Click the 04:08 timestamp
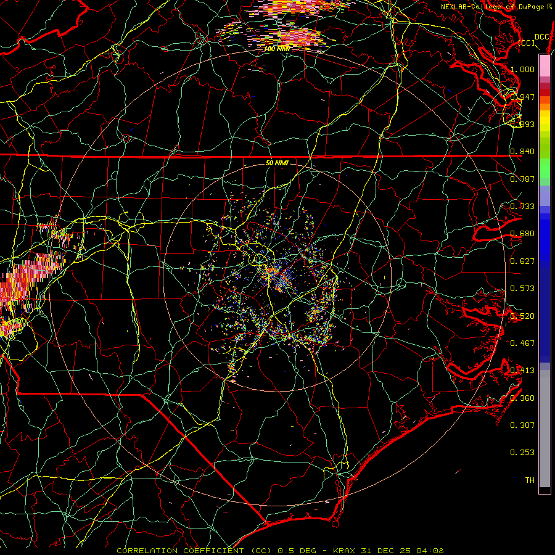This screenshot has width=555, height=555. pos(429,551)
